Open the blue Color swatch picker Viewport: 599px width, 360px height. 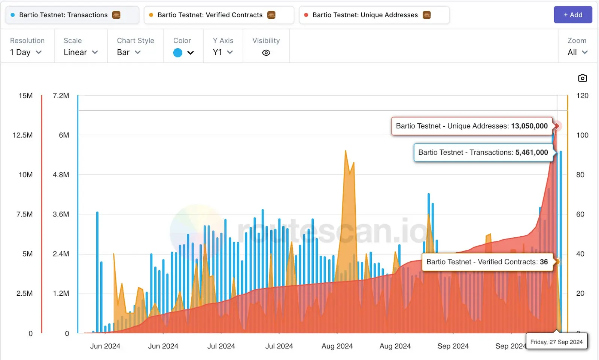pyautogui.click(x=183, y=53)
